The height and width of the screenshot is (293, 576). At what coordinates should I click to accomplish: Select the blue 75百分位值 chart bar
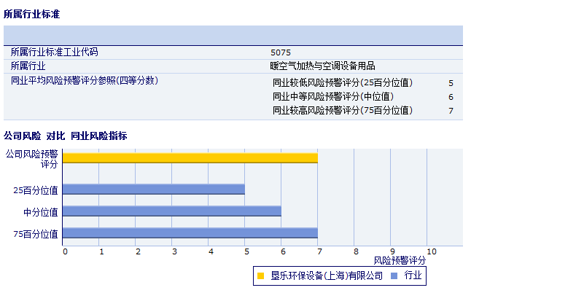190,233
